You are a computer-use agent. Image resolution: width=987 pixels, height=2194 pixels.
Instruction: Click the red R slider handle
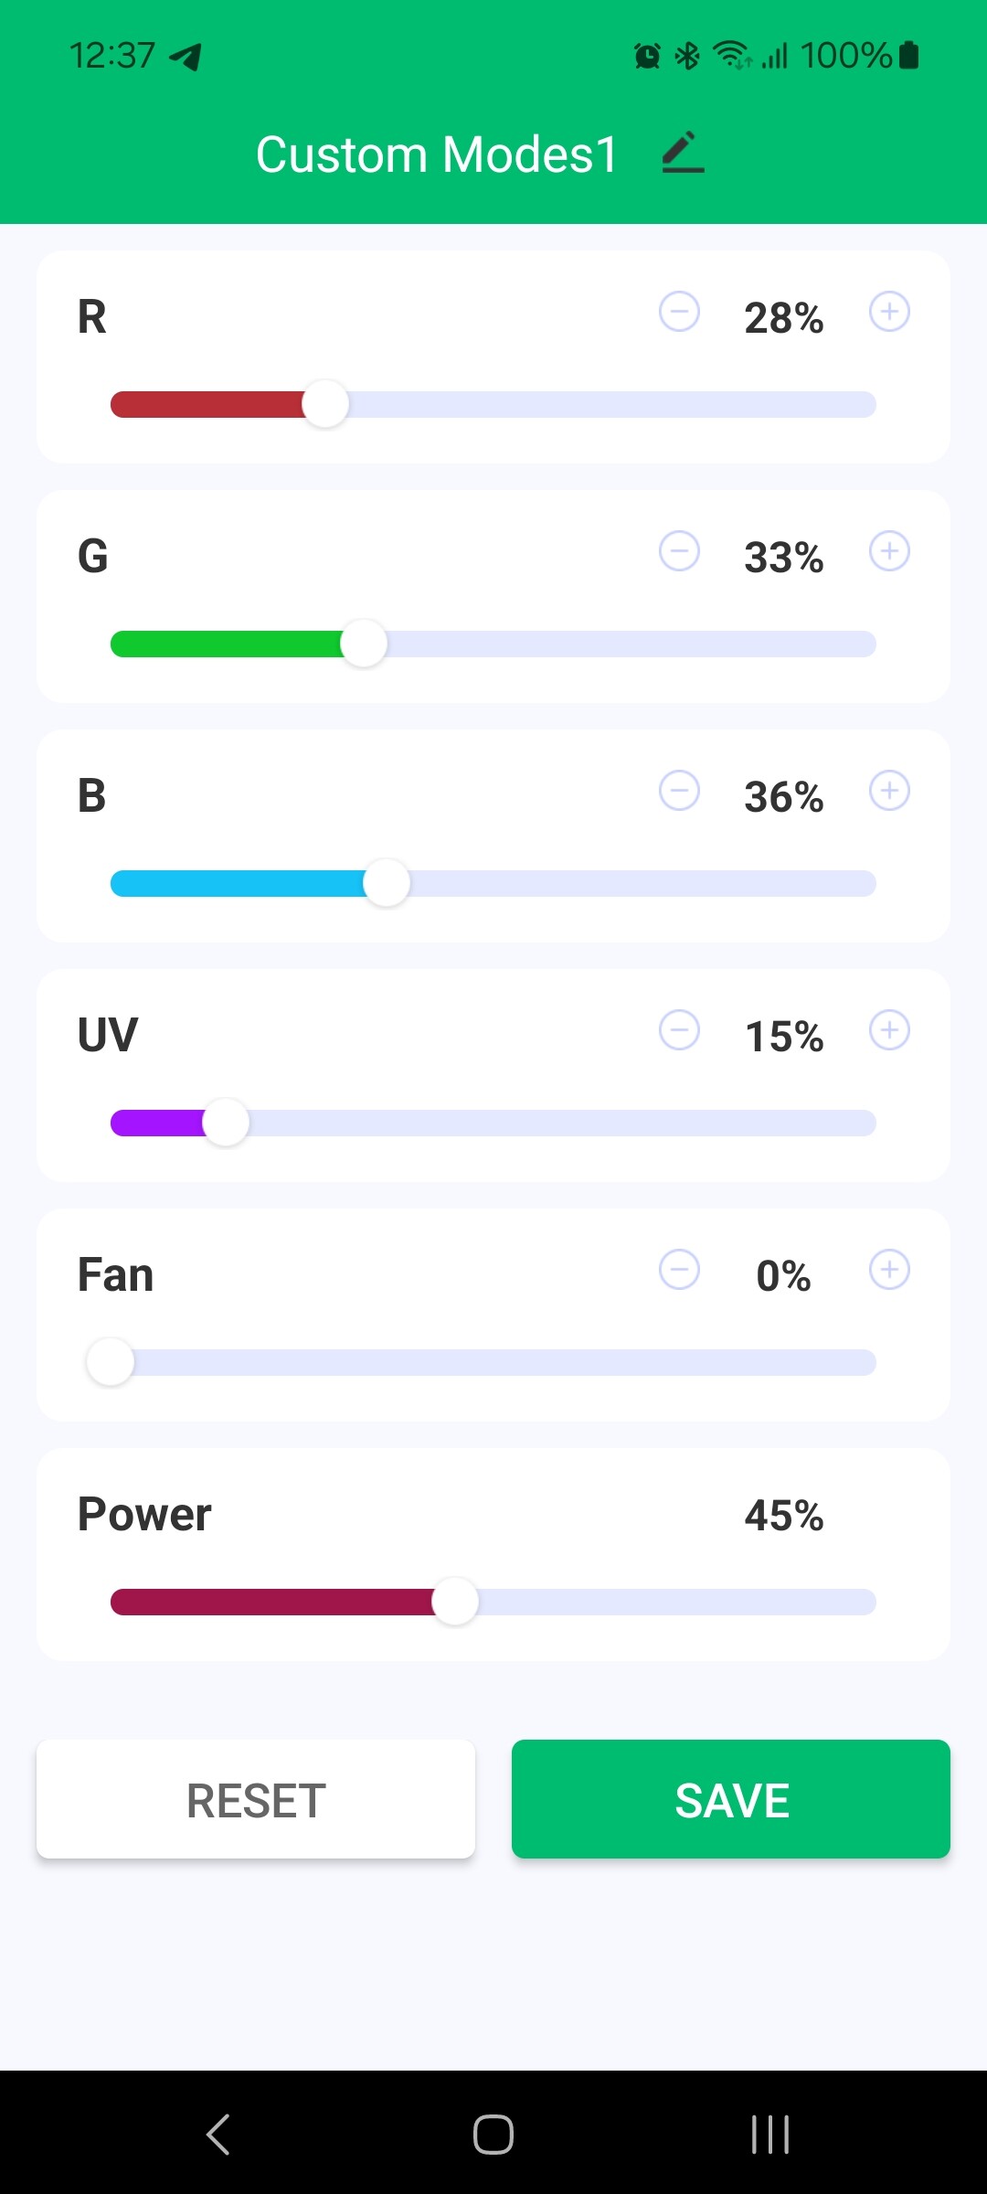pyautogui.click(x=325, y=404)
